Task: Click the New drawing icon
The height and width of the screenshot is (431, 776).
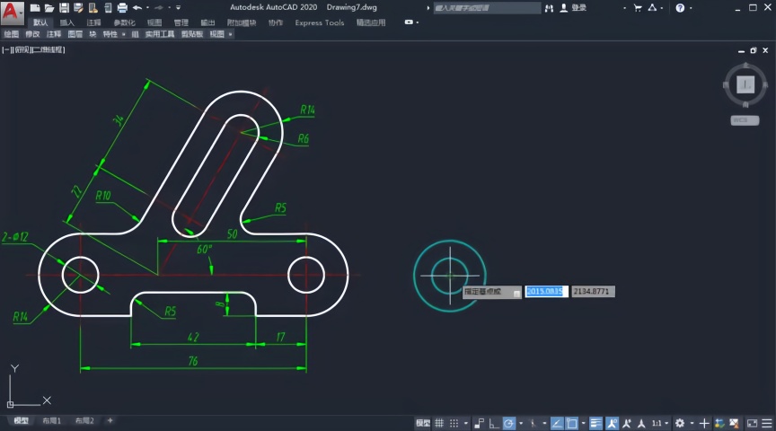Action: (35, 8)
